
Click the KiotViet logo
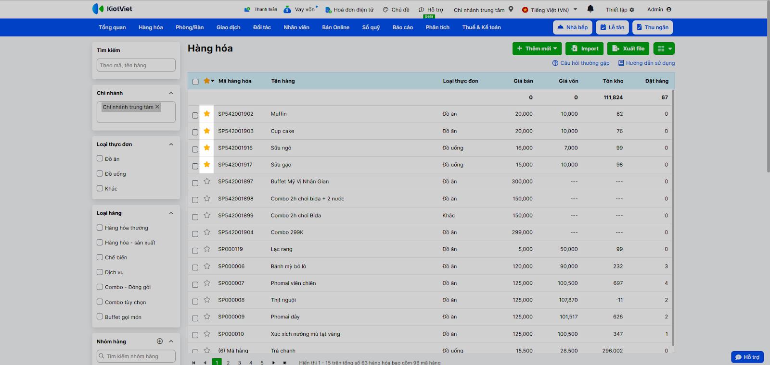point(112,9)
